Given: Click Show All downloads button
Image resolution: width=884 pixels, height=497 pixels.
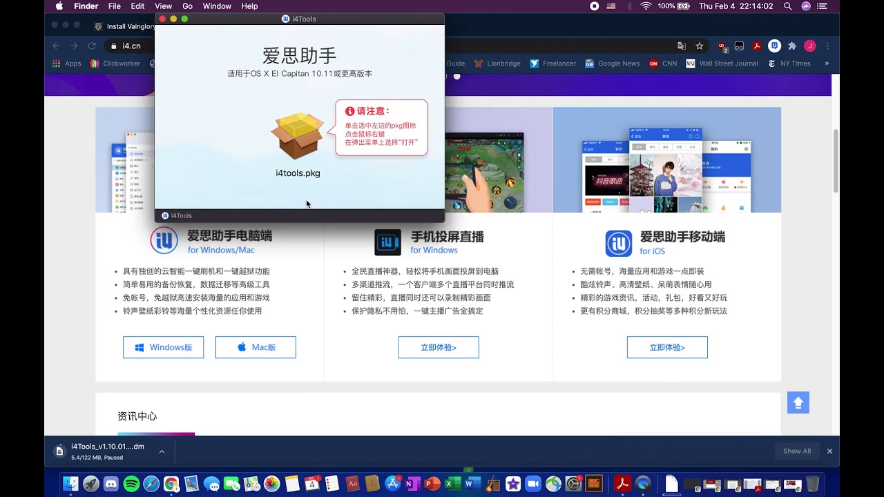Looking at the screenshot, I should [797, 451].
